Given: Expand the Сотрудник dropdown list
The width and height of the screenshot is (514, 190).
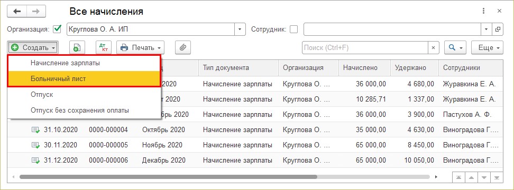Looking at the screenshot, I should tap(486, 29).
